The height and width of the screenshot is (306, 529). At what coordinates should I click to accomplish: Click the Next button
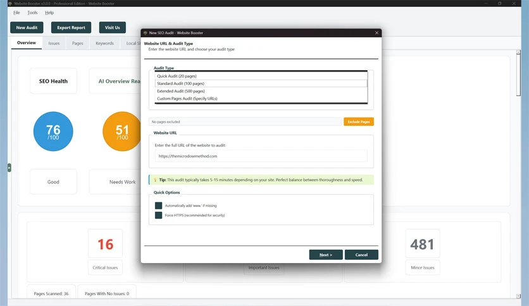click(326, 255)
